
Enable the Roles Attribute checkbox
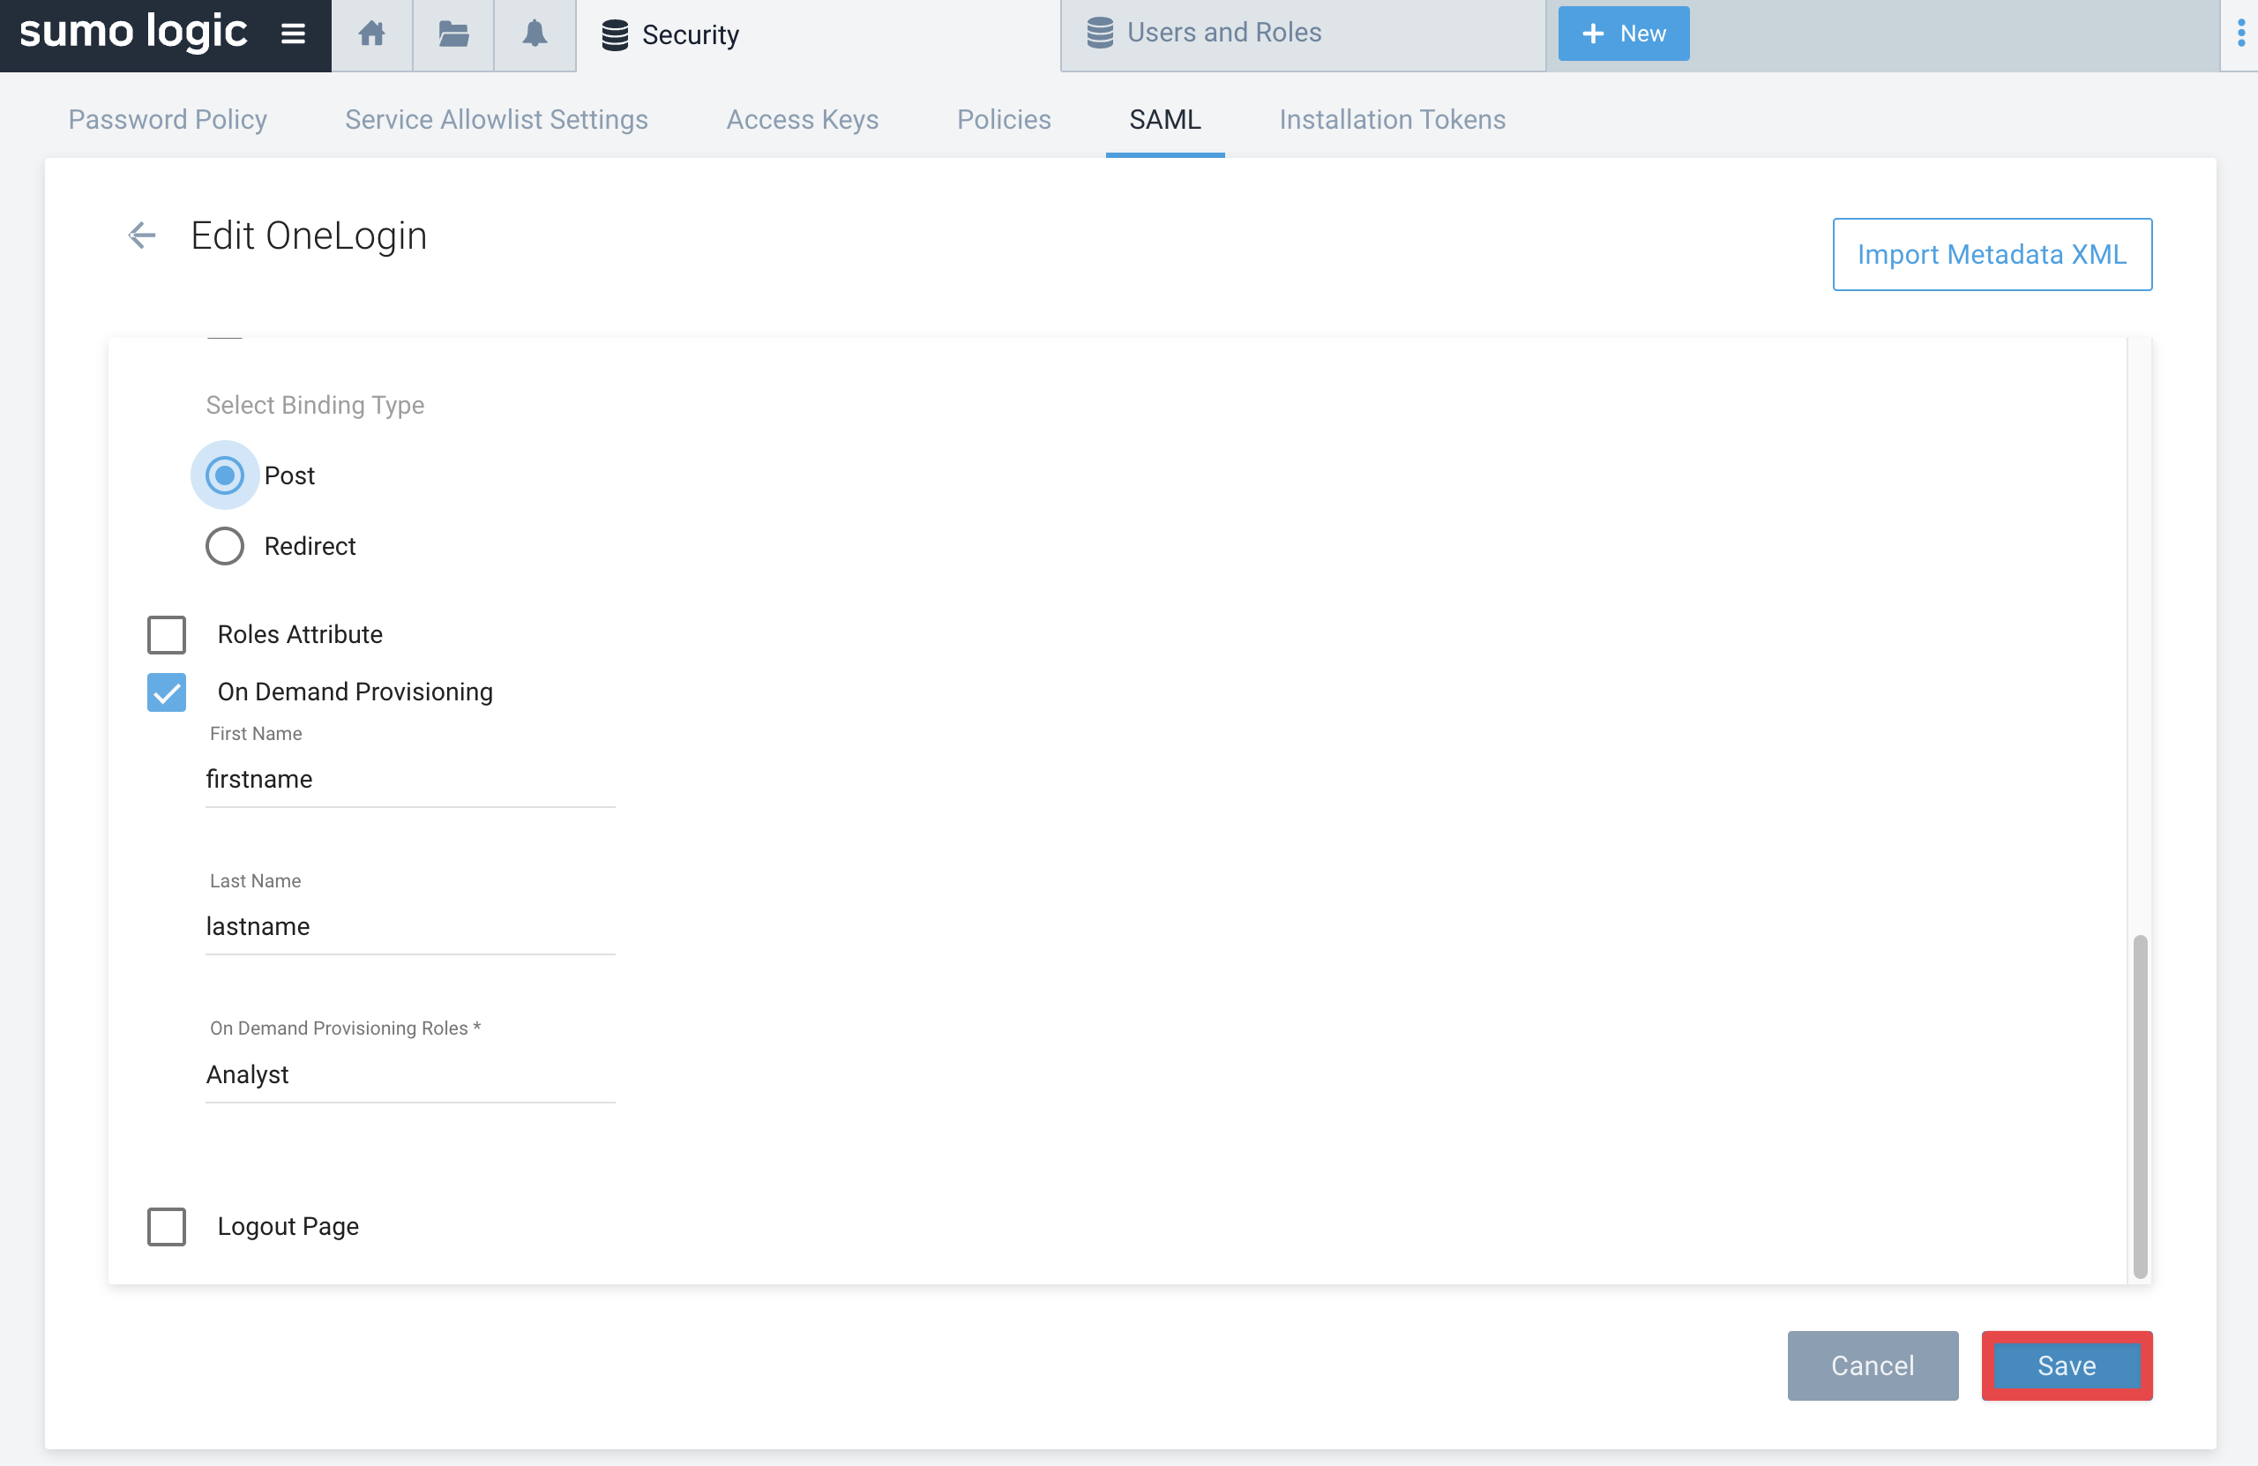[167, 635]
